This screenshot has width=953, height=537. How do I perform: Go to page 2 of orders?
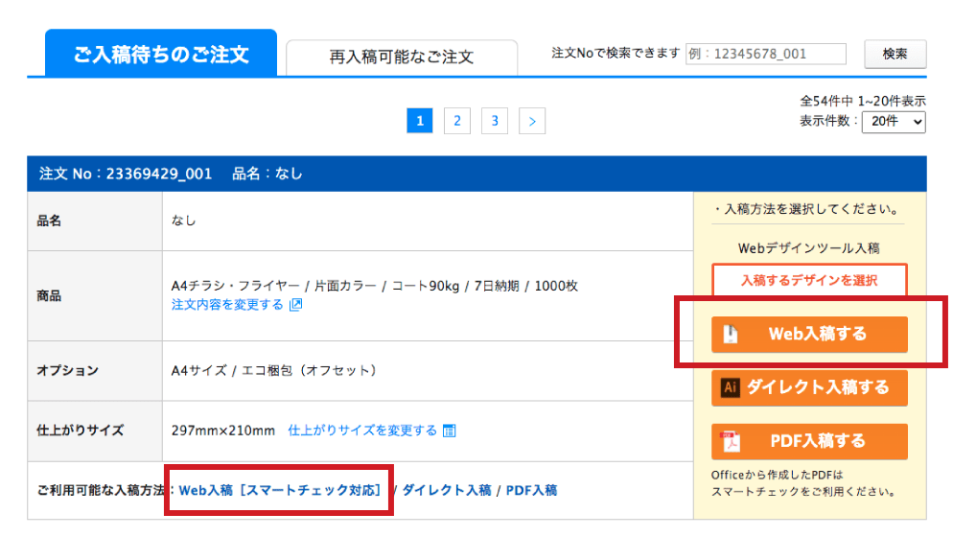tap(457, 121)
